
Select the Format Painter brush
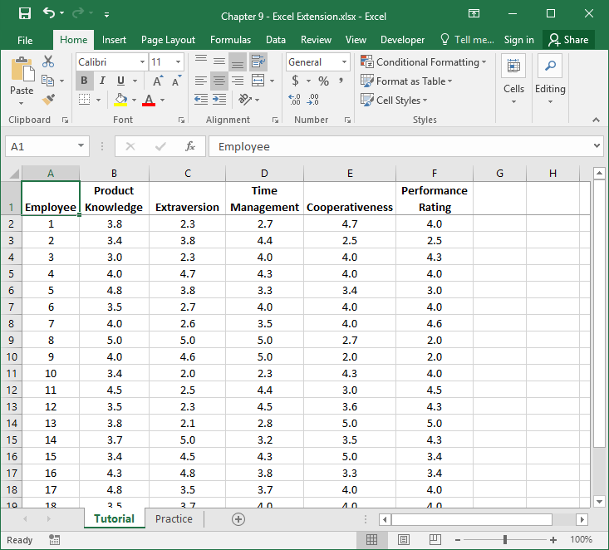[47, 99]
